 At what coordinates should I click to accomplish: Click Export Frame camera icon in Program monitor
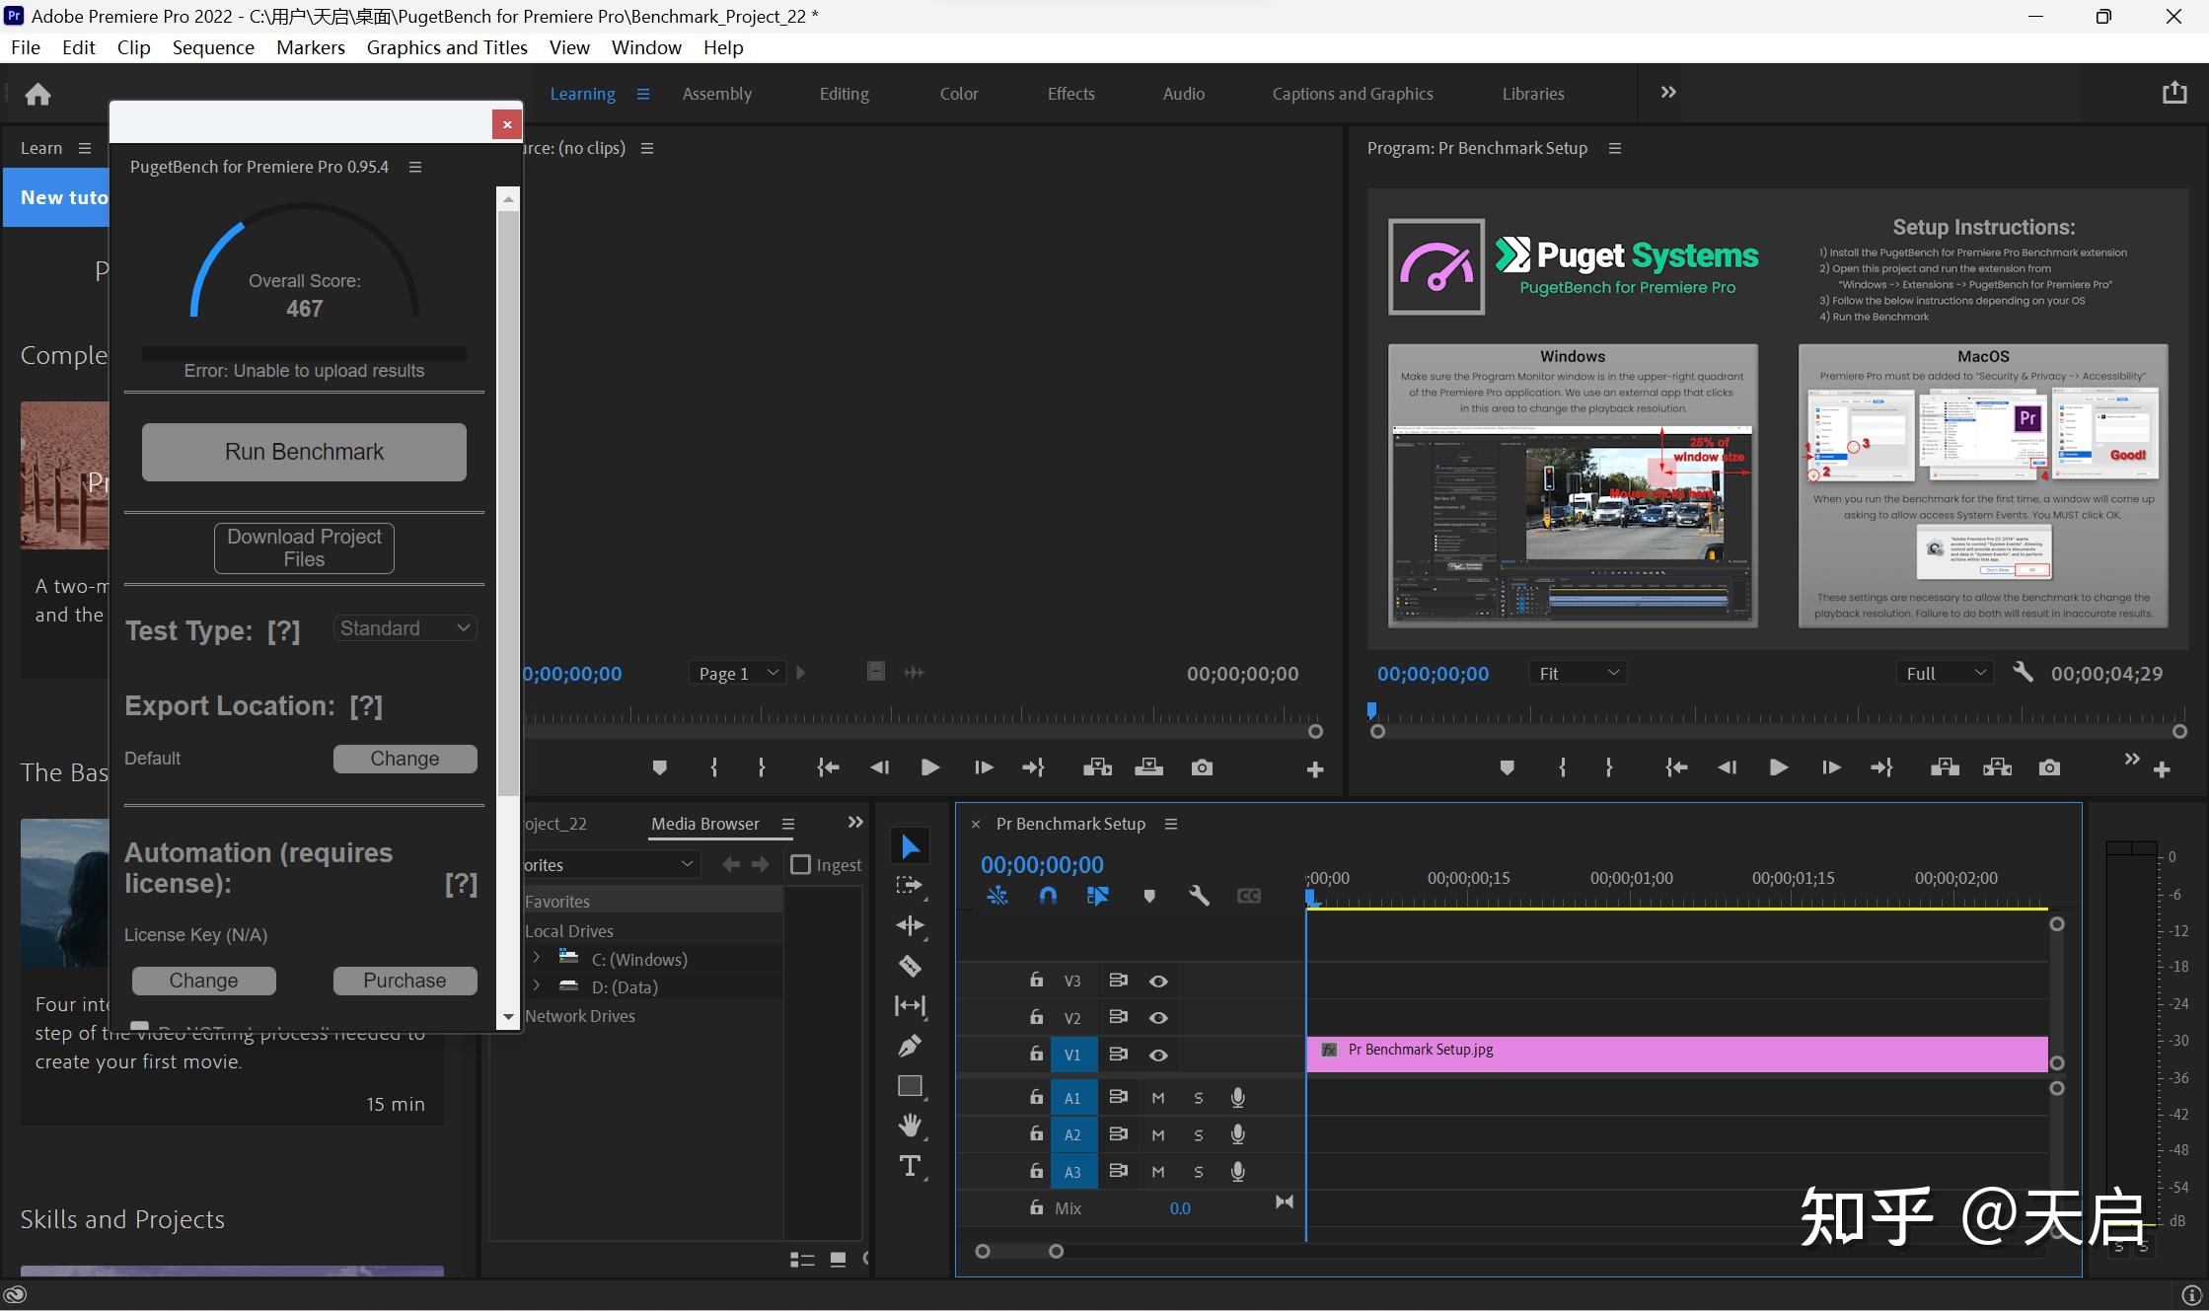click(2049, 767)
